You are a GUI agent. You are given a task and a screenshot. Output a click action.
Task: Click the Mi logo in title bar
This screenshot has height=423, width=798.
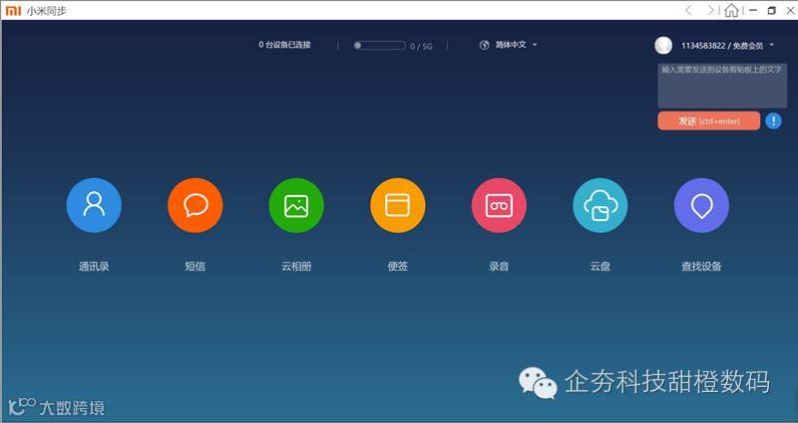[13, 10]
